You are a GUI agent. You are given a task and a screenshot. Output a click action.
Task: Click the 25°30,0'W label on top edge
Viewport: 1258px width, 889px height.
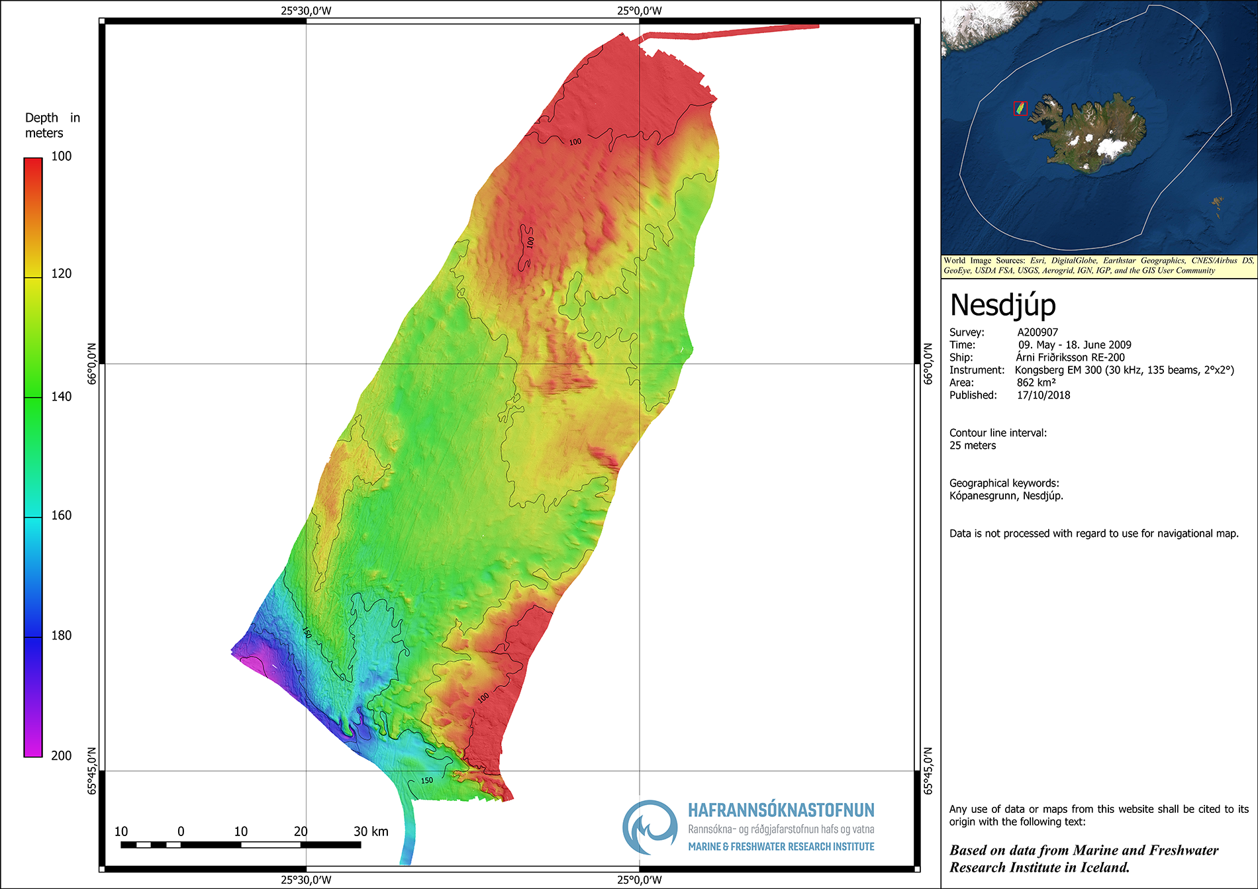point(306,11)
